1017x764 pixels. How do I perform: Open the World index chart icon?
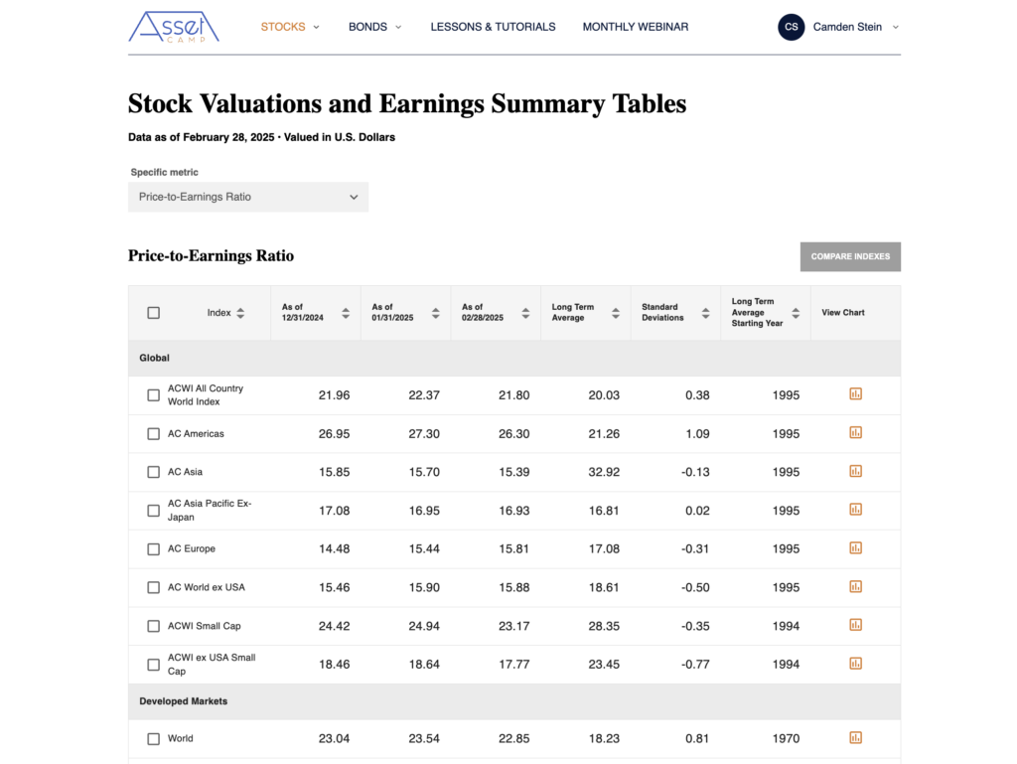click(855, 738)
